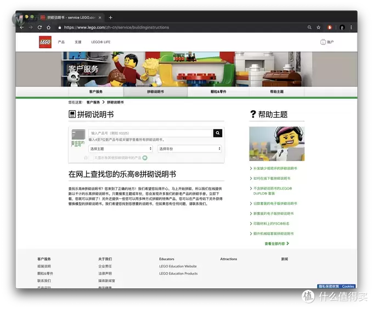Click footer Attractions heading
This screenshot has width=373, height=309.
[229, 259]
